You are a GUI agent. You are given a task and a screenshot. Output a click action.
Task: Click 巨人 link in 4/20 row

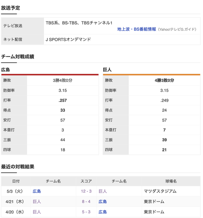click(x=37, y=212)
